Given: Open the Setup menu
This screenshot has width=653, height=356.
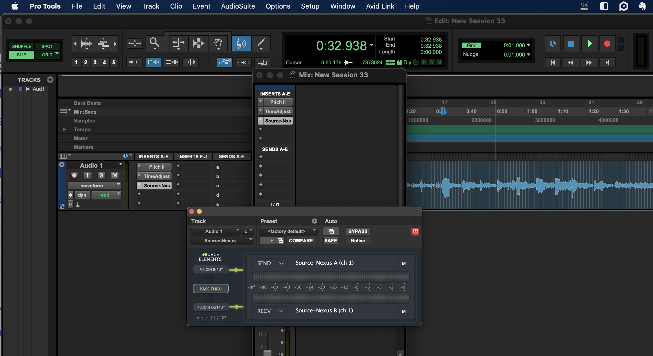Looking at the screenshot, I should pos(310,6).
